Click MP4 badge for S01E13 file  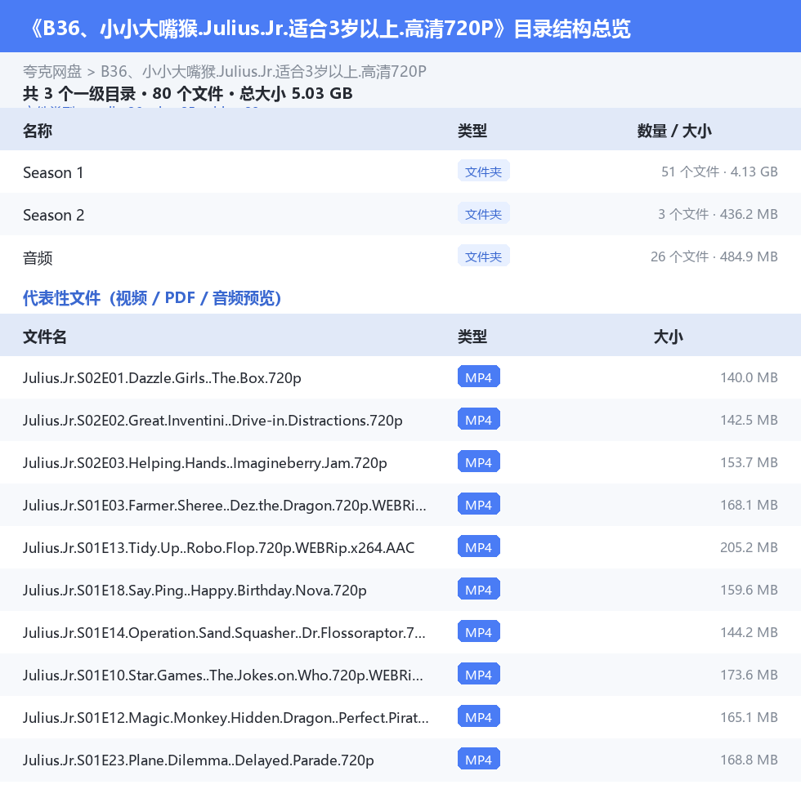[478, 547]
